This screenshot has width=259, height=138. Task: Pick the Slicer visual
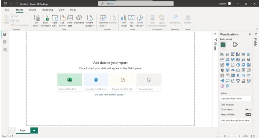(222, 75)
